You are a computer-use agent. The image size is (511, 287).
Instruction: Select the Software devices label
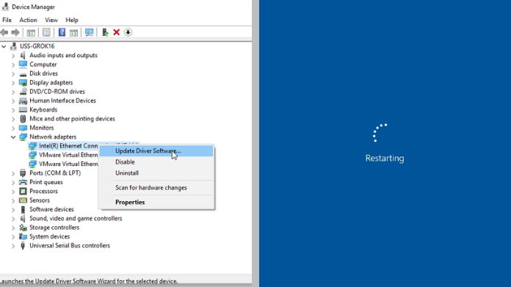coord(51,209)
